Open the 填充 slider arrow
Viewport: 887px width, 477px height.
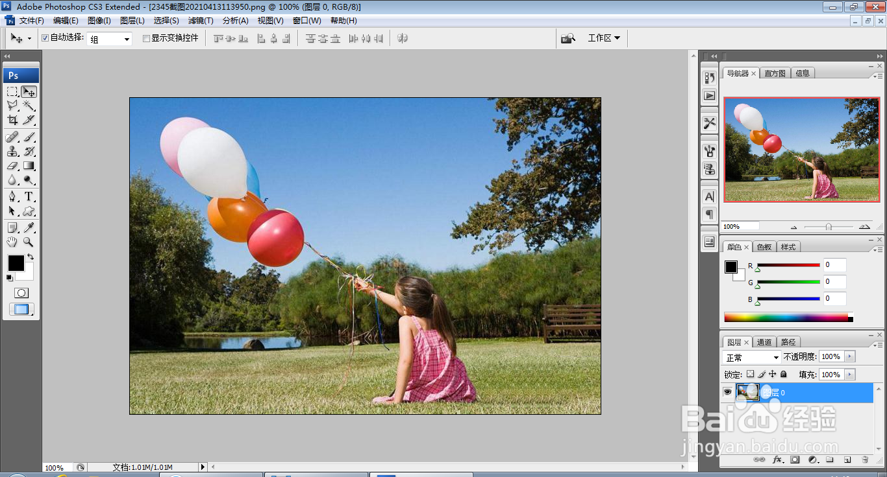(850, 375)
